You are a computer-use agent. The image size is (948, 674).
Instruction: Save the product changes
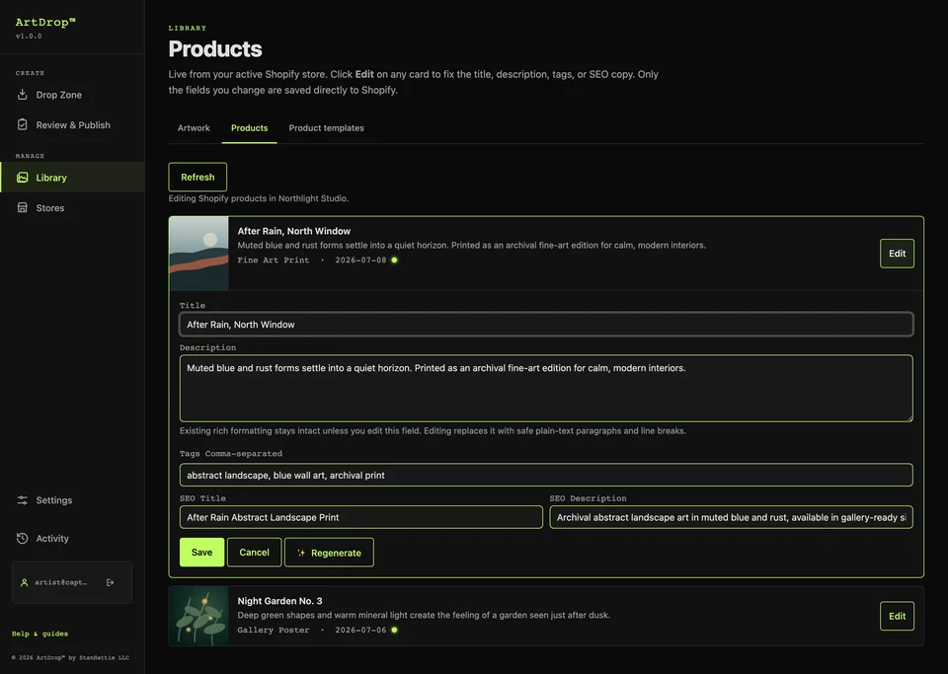click(201, 552)
